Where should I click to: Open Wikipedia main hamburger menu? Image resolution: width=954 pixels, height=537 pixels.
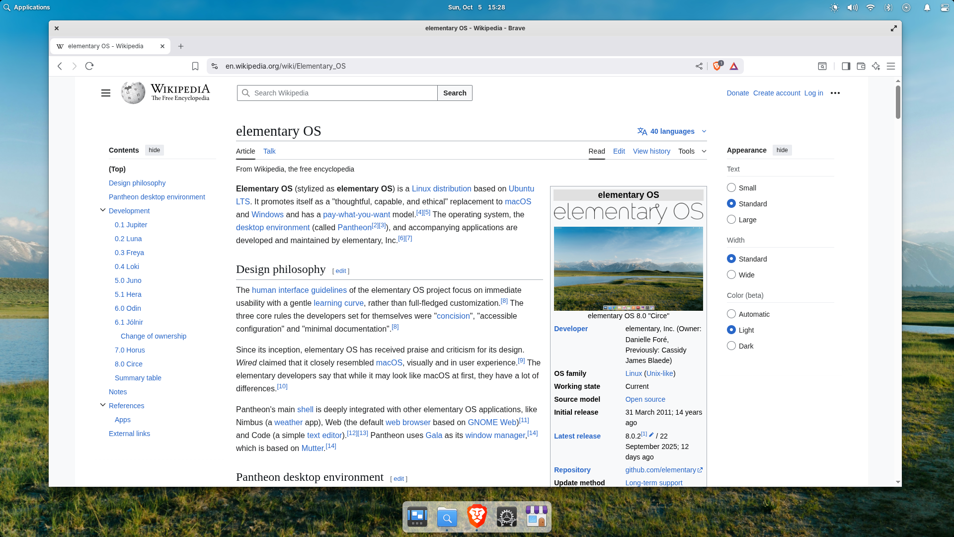point(106,93)
